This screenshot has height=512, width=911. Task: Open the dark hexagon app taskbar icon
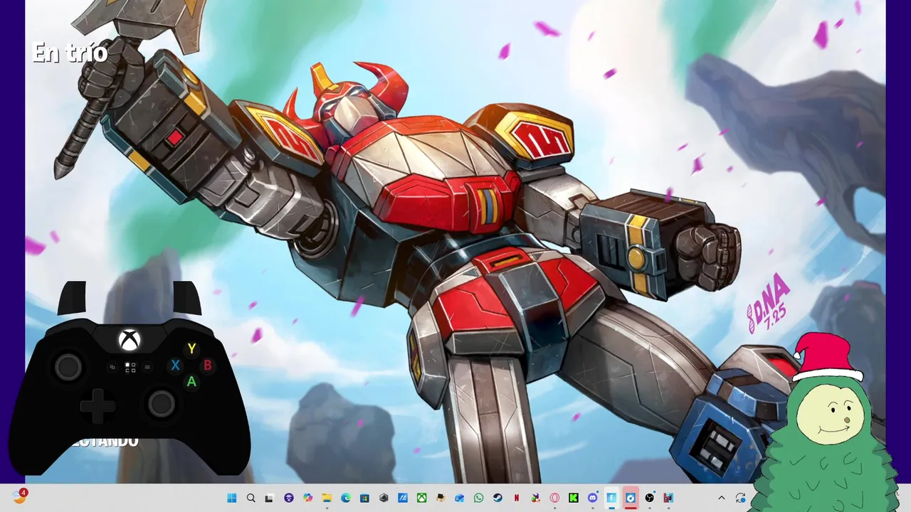click(384, 498)
